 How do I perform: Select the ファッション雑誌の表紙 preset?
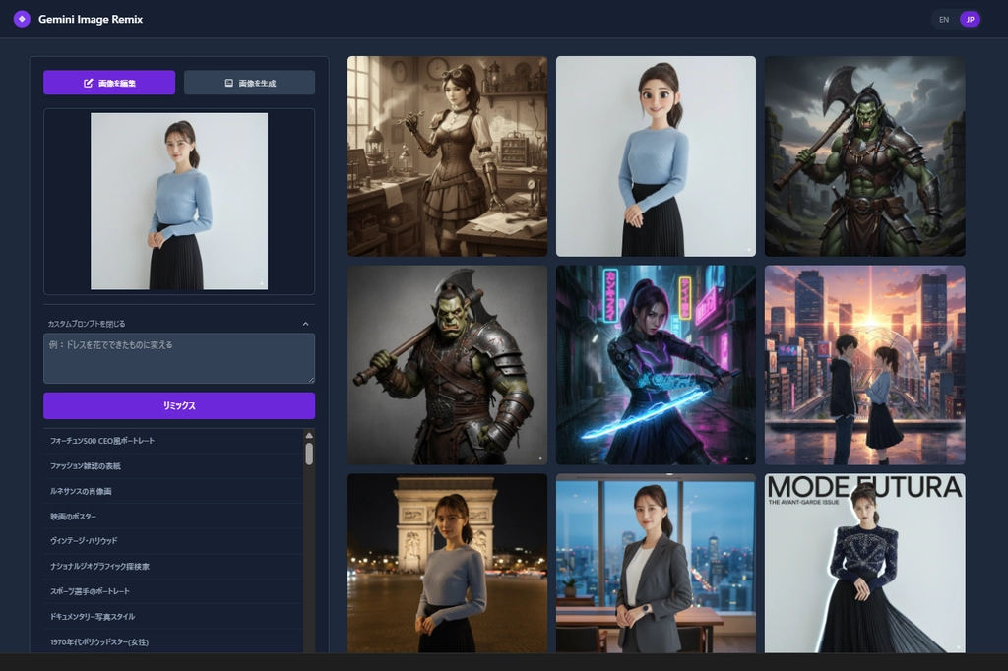click(x=86, y=465)
